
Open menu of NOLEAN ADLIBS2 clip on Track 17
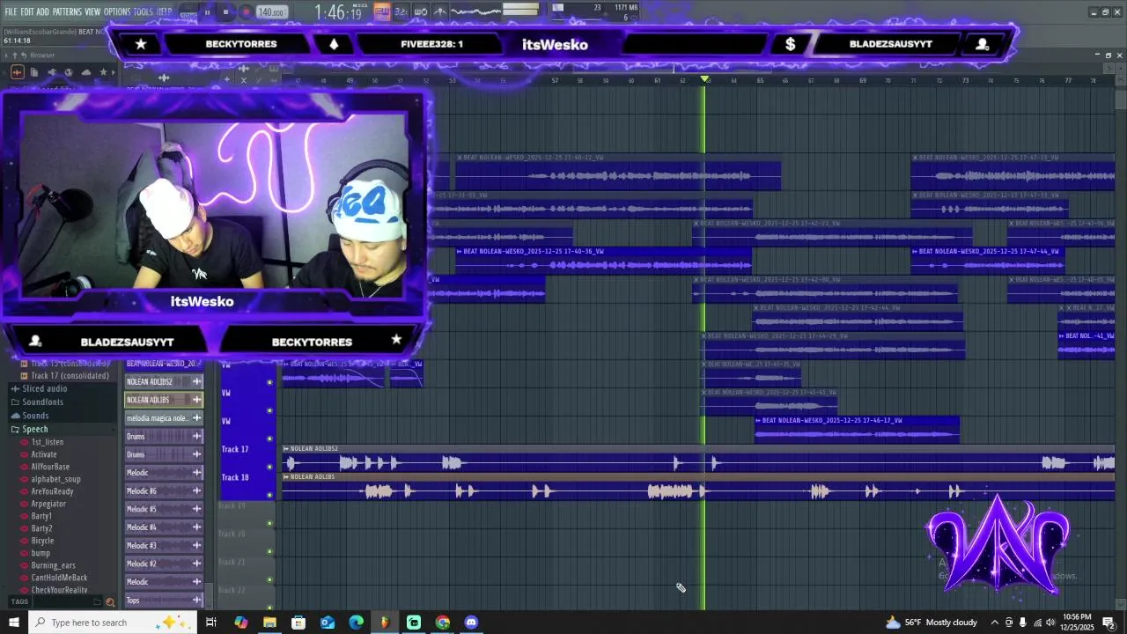(286, 449)
